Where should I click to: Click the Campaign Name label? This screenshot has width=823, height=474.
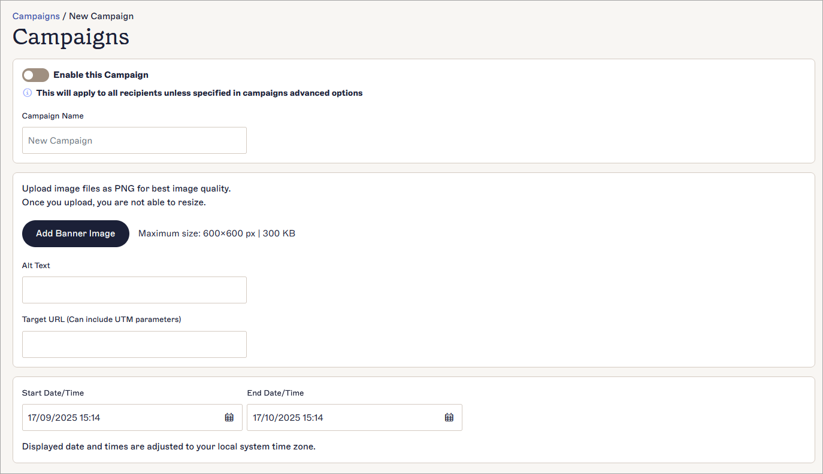(53, 116)
